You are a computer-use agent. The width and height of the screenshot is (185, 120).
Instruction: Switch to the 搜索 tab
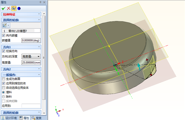pyautogui.click(x=36, y=118)
